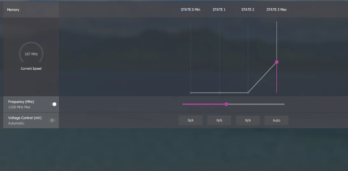Screen dimensions: 348x171
Task: Click the Automatic voltage label
Action: [x=16, y=123]
